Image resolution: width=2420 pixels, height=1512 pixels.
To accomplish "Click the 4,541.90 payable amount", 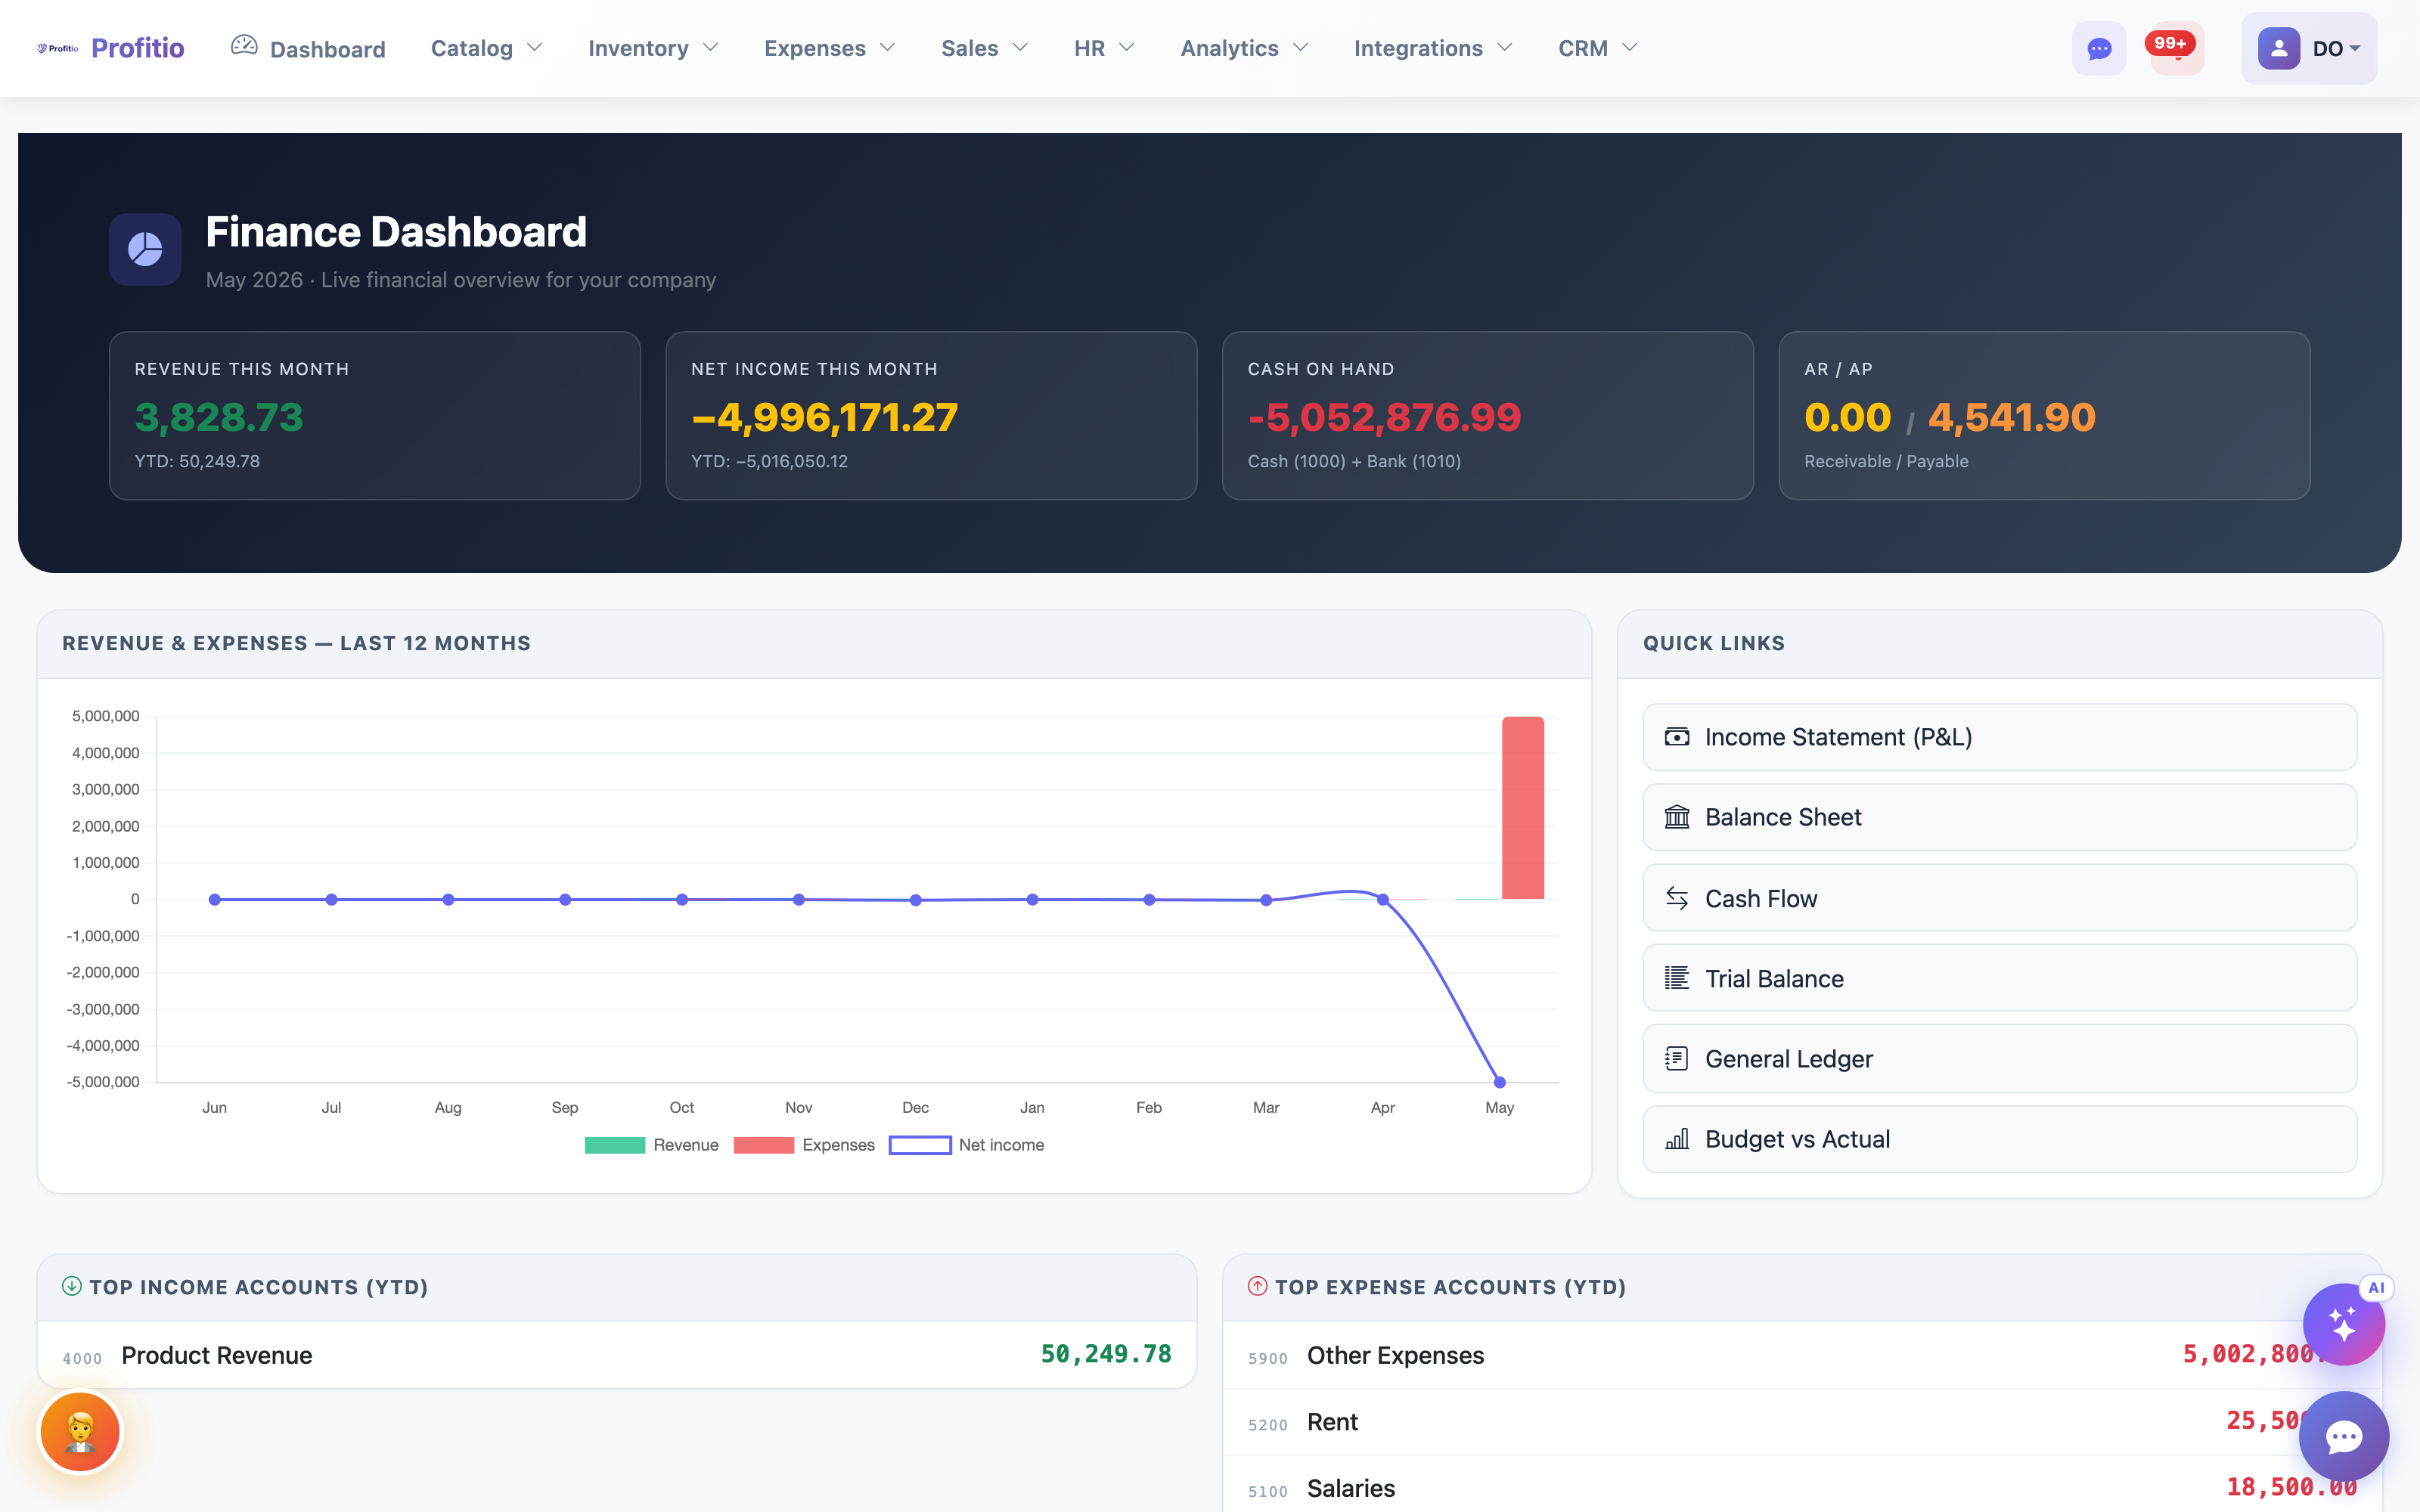I will 2011,417.
